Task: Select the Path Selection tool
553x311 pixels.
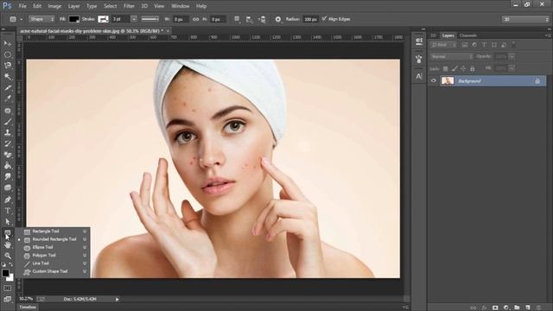Action: point(8,221)
